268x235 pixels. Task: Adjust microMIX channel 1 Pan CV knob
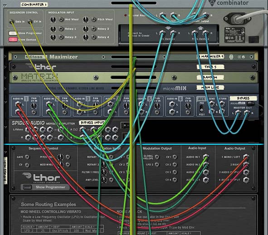coord(34,106)
